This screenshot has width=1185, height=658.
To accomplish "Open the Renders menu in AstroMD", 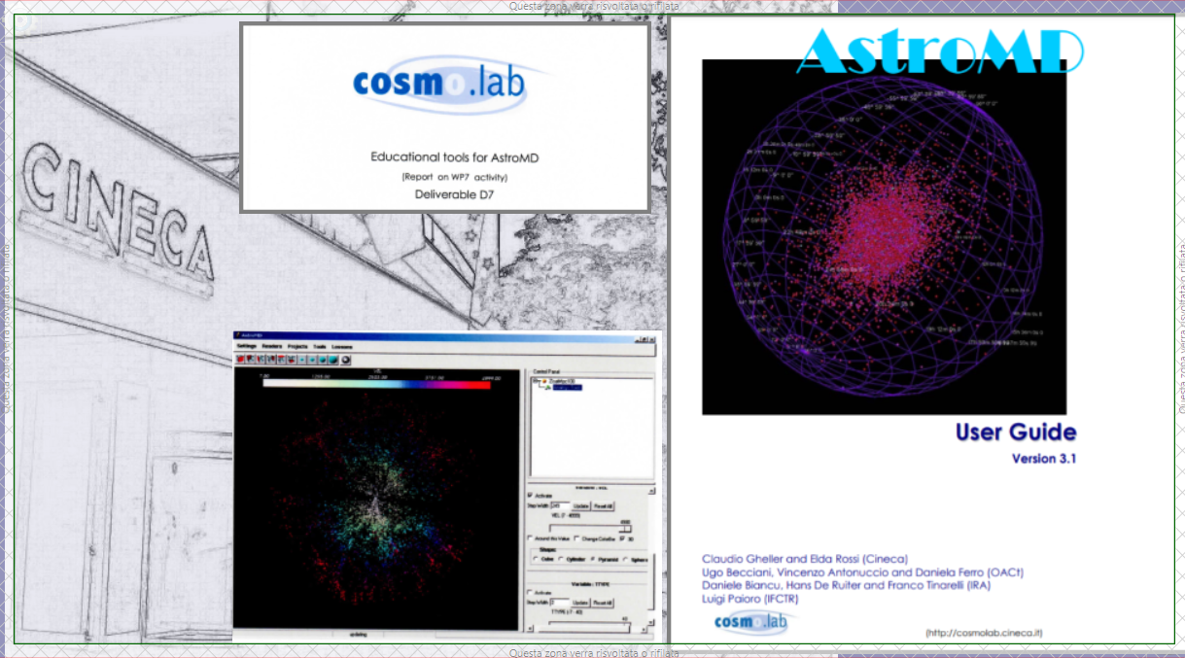I will click(272, 347).
